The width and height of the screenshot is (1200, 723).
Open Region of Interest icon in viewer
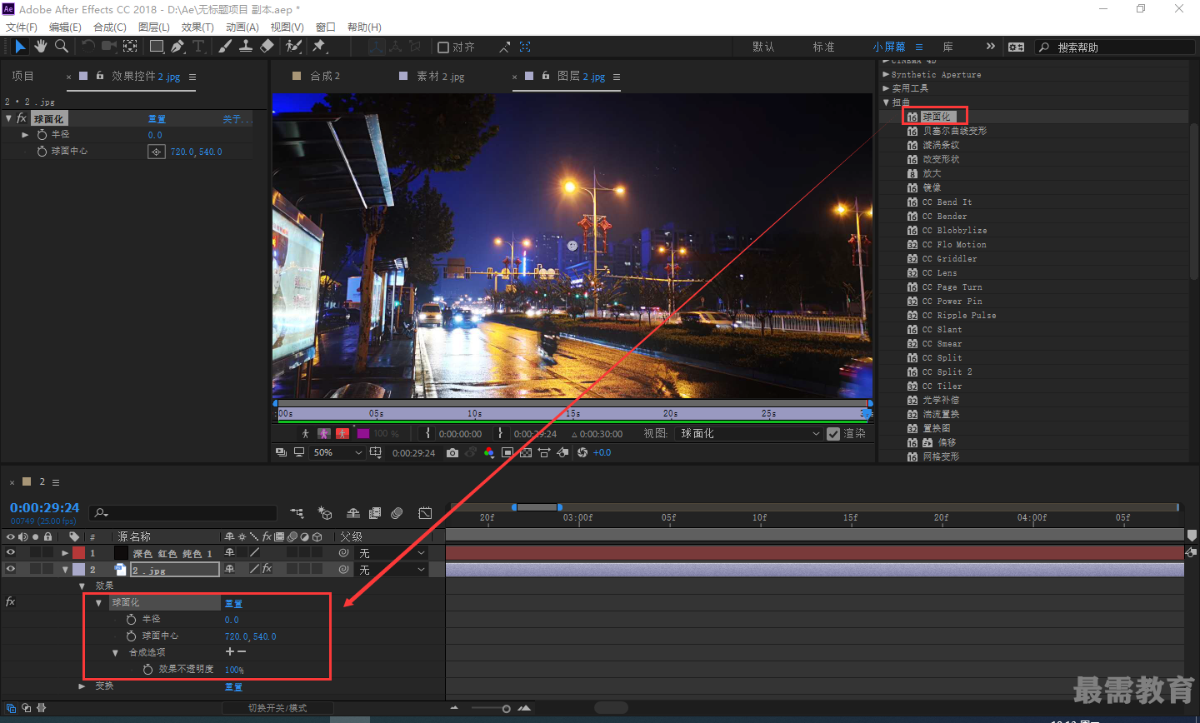pyautogui.click(x=507, y=453)
